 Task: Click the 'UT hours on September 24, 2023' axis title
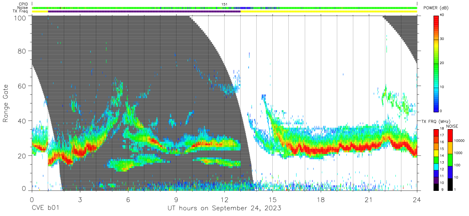[x=224, y=208]
